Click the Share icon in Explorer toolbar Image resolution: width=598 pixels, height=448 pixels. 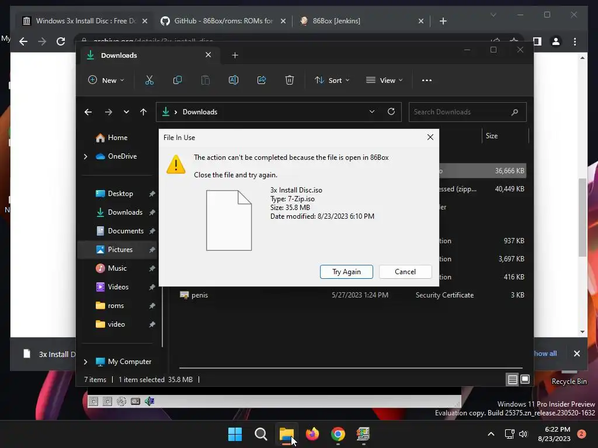(x=262, y=80)
